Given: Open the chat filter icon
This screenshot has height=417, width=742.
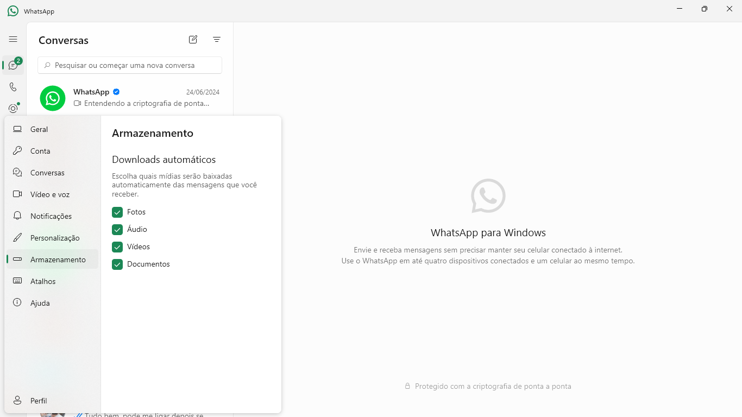Looking at the screenshot, I should [x=217, y=39].
